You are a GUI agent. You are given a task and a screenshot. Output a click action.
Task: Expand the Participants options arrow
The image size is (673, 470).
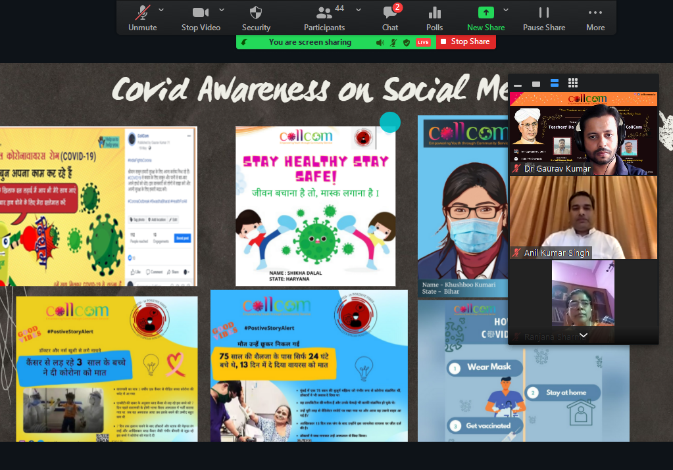359,10
